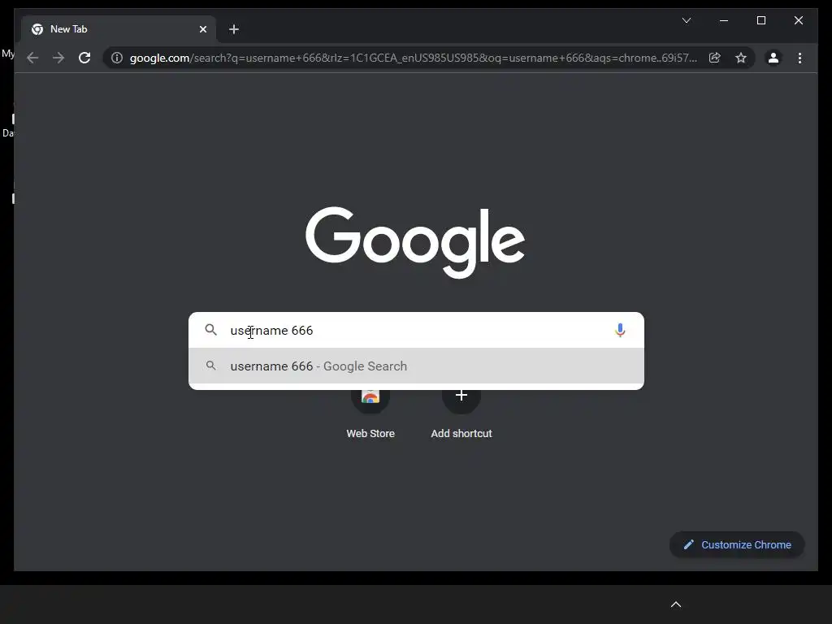This screenshot has height=624, width=832.
Task: Select the New Tab tab
Action: click(x=119, y=29)
